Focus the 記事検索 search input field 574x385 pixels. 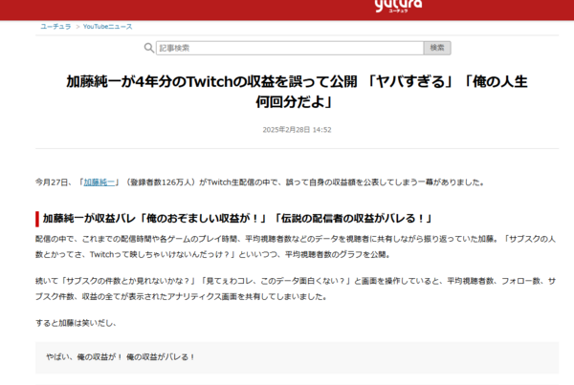290,48
